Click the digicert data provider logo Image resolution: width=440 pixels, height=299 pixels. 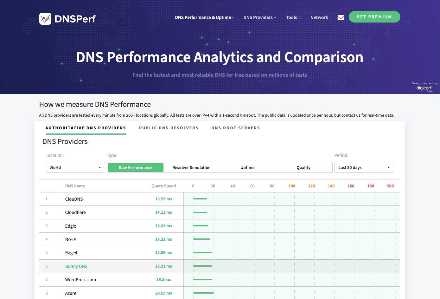[x=424, y=88]
